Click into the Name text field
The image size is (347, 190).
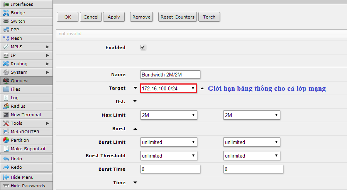pos(171,75)
